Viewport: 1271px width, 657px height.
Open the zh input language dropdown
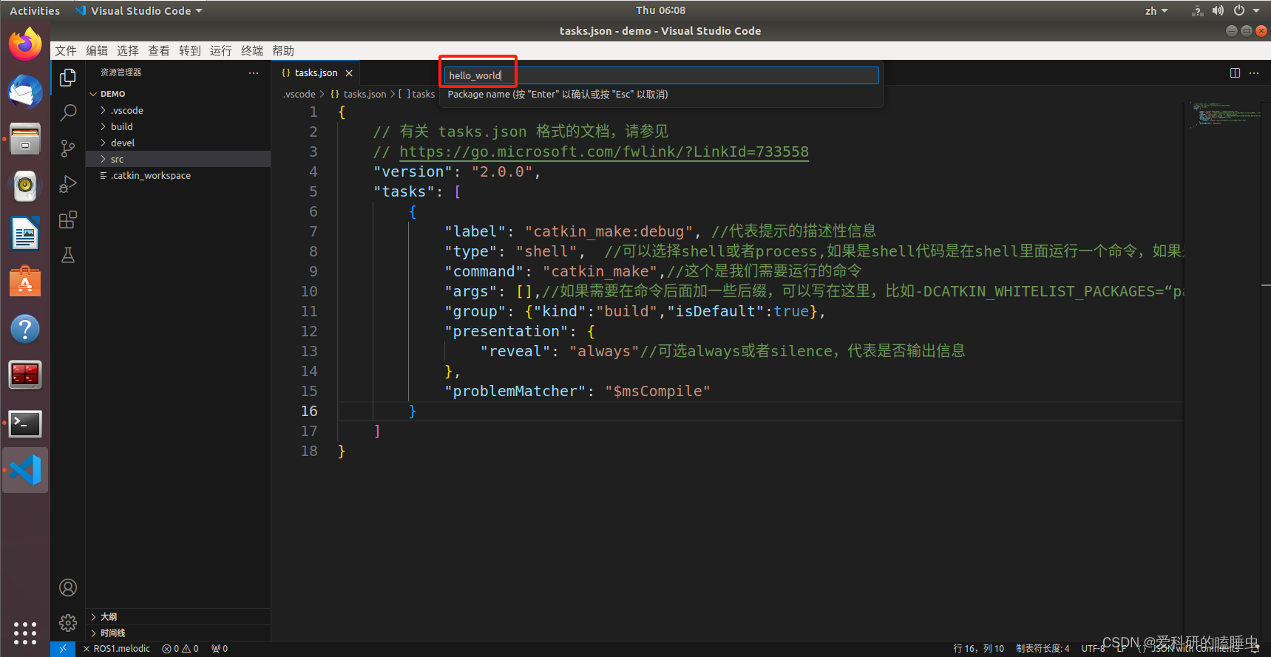coord(1156,10)
